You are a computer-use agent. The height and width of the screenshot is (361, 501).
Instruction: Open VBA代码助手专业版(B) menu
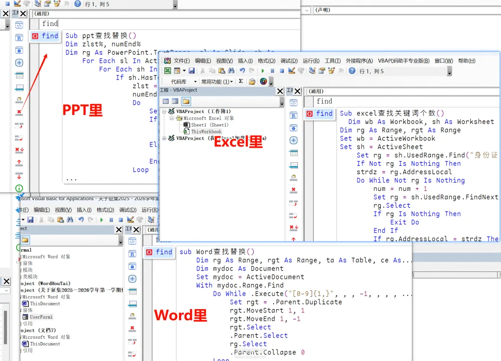(x=404, y=61)
